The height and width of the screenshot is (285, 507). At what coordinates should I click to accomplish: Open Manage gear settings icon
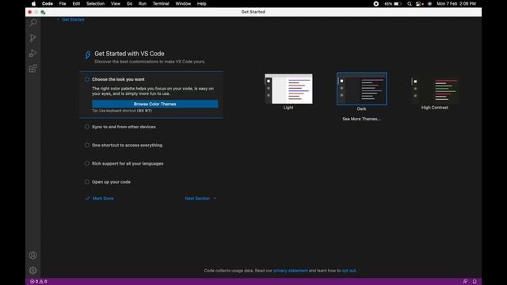pos(33,270)
